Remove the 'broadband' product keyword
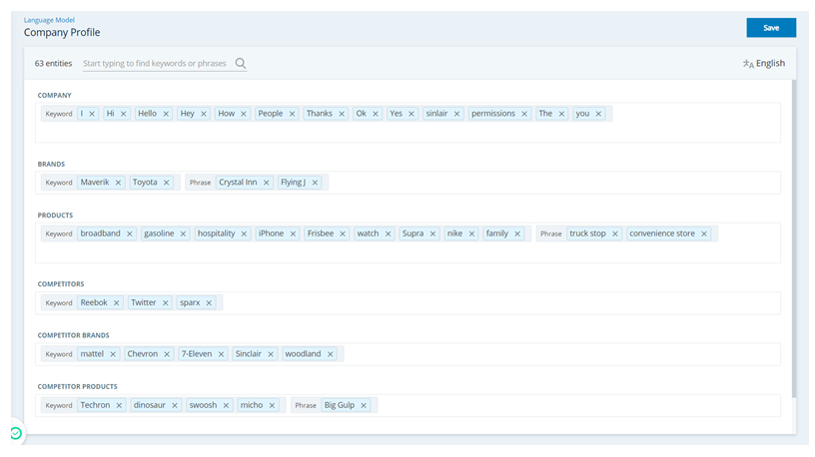This screenshot has width=815, height=457. pos(130,234)
